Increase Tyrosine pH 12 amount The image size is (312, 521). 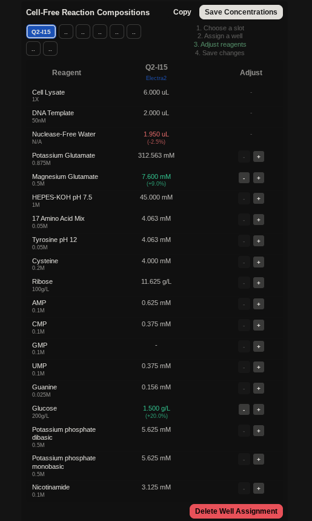(259, 241)
